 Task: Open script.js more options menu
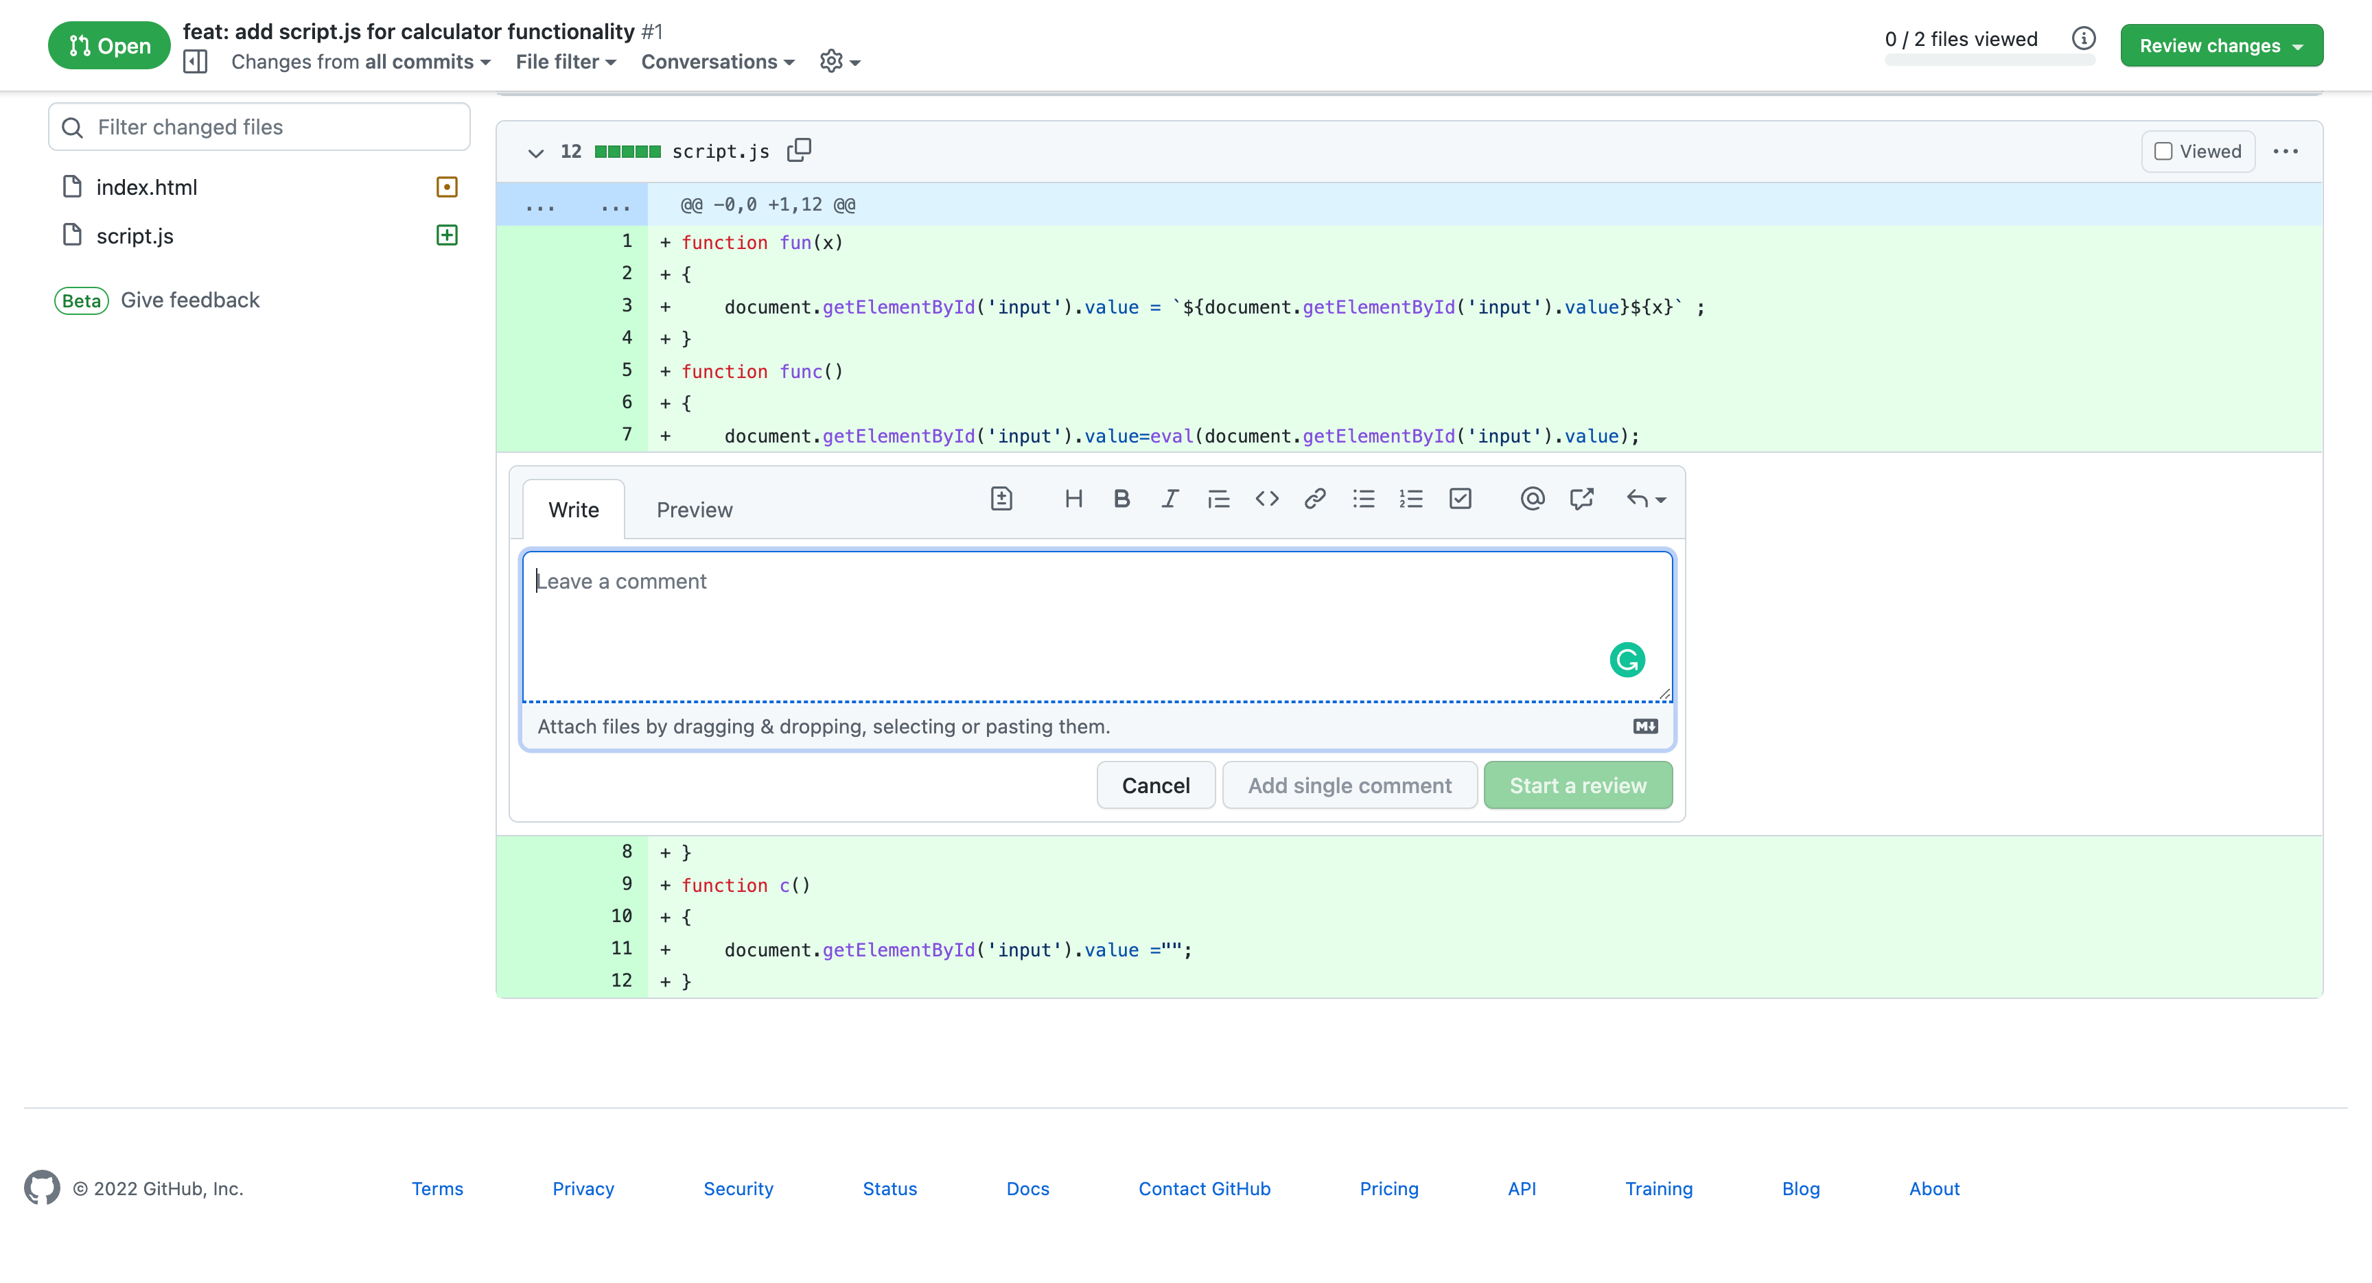(x=2285, y=152)
